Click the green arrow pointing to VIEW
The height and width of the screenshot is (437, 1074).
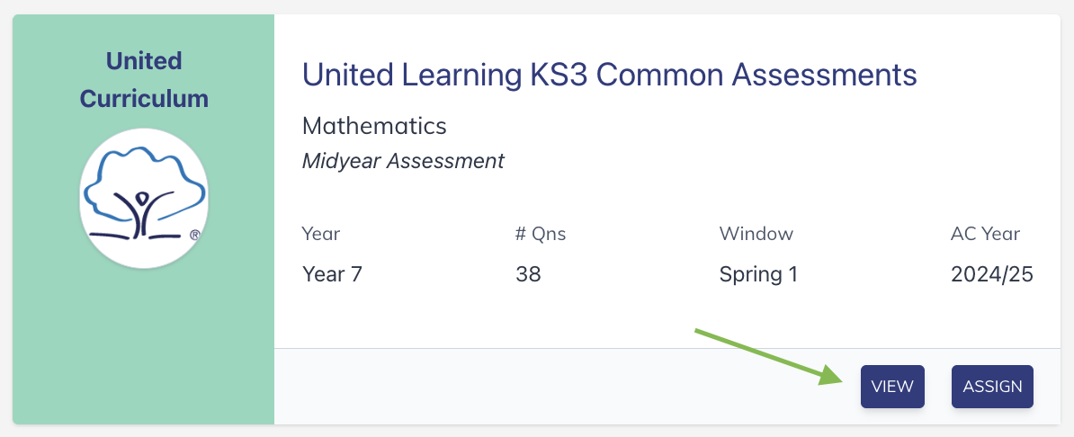[x=765, y=356]
